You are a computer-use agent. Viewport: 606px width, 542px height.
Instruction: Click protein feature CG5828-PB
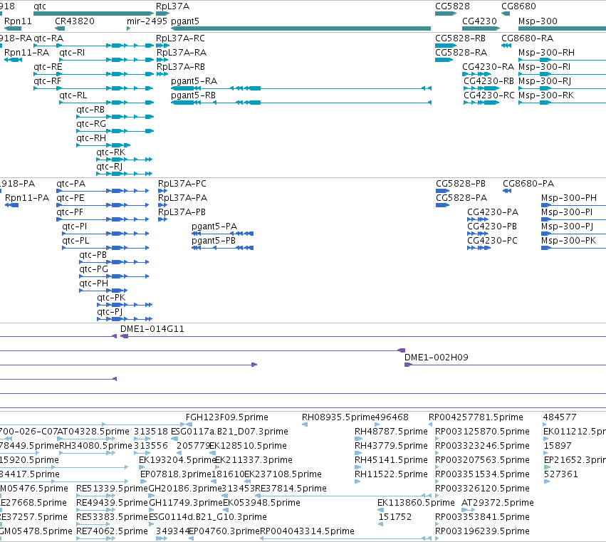tap(442, 191)
